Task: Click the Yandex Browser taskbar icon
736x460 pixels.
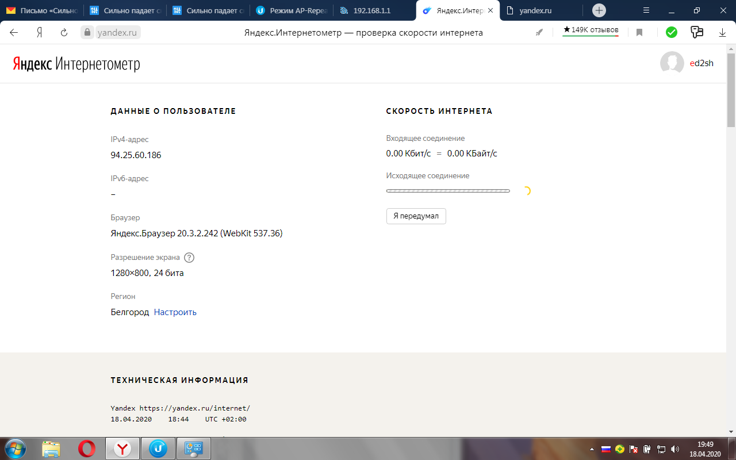Action: coord(122,448)
